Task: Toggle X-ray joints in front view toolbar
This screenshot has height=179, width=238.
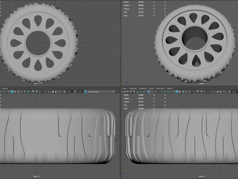Action: pos(59,91)
